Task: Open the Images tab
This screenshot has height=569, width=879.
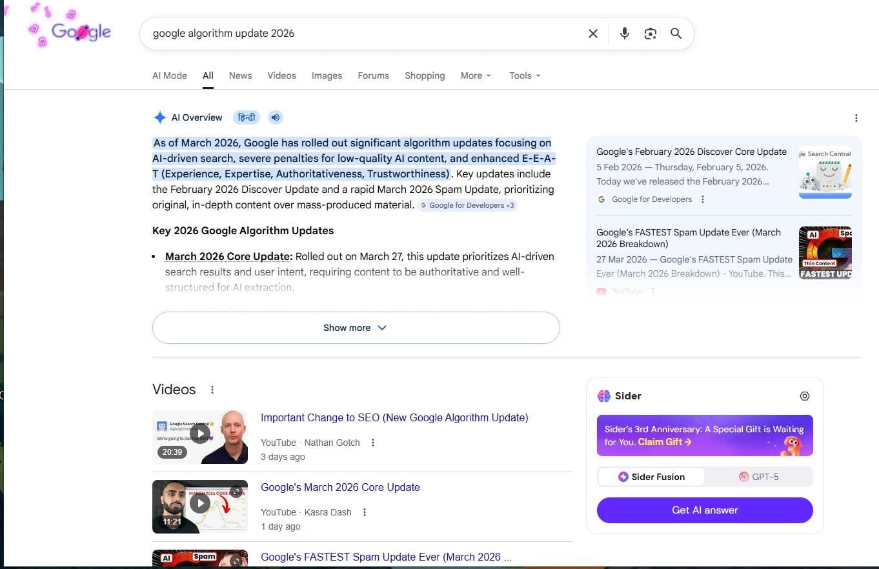Action: (x=327, y=75)
